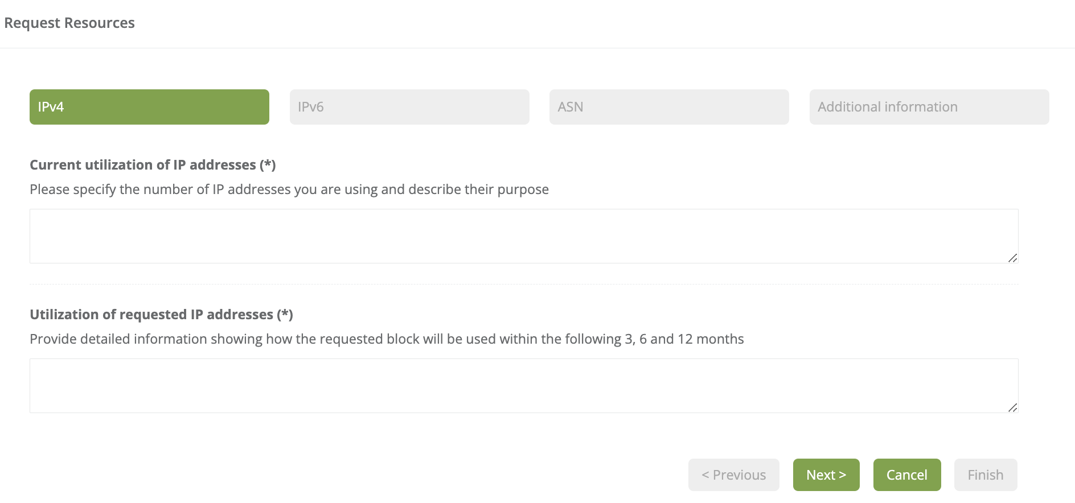Click 'Current utilization of IP addresses' label

[142, 165]
